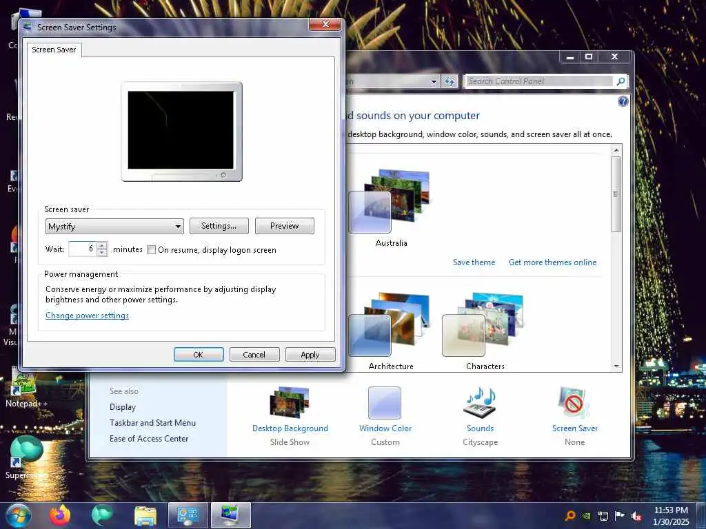Click Cancel in Screen Saver Settings

[x=254, y=355]
